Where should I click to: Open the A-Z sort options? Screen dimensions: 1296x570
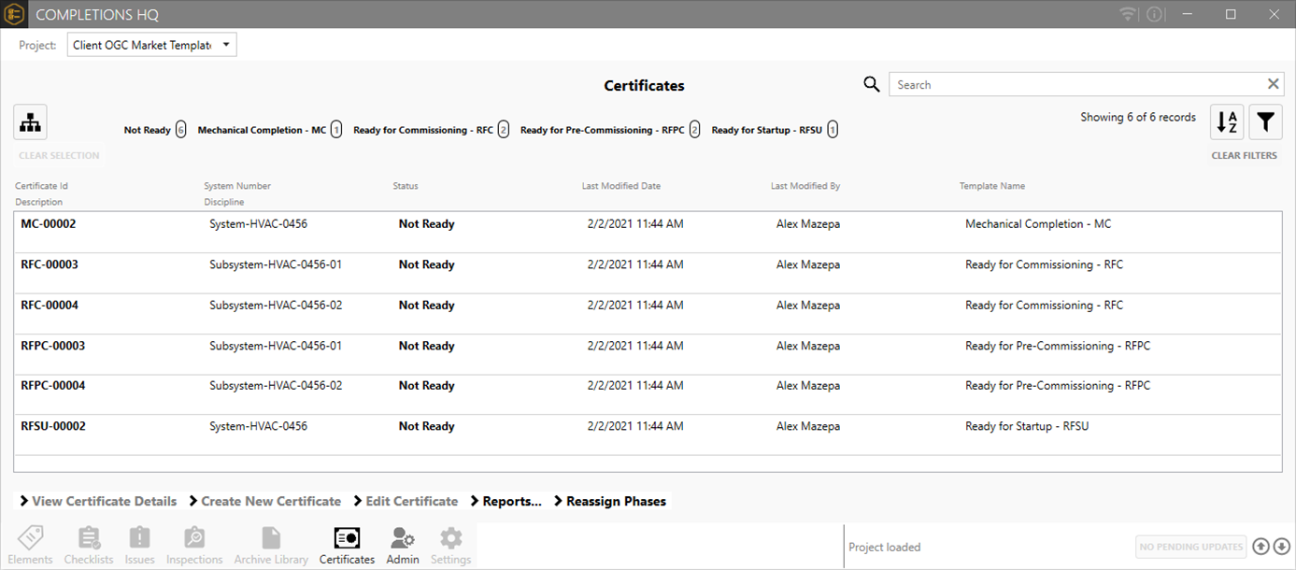pos(1227,122)
